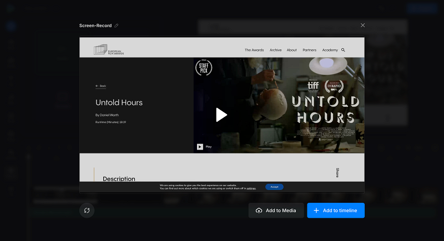Open the Archive menu item
444x241 pixels.
tap(275, 50)
